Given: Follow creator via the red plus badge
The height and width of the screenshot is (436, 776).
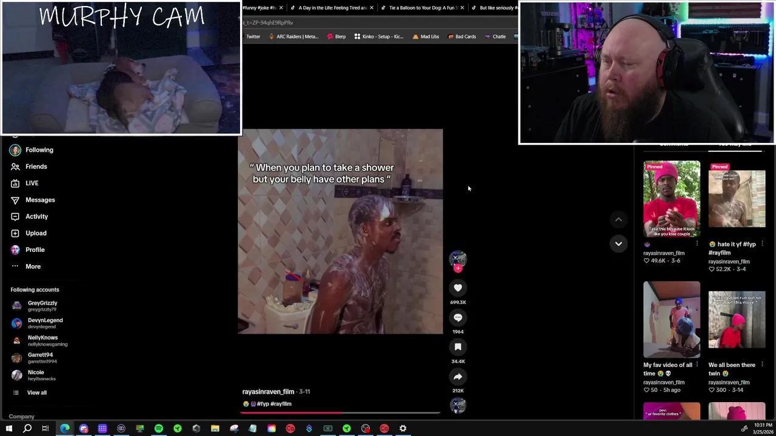Looking at the screenshot, I should [458, 268].
